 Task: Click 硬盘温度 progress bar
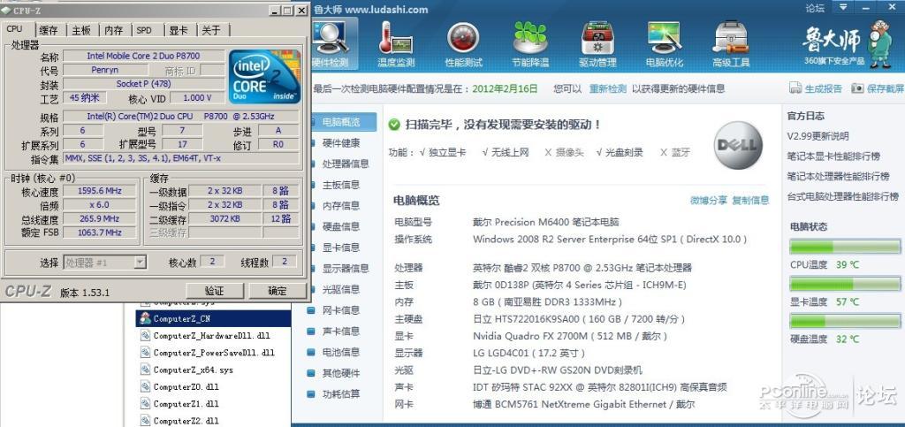845,321
